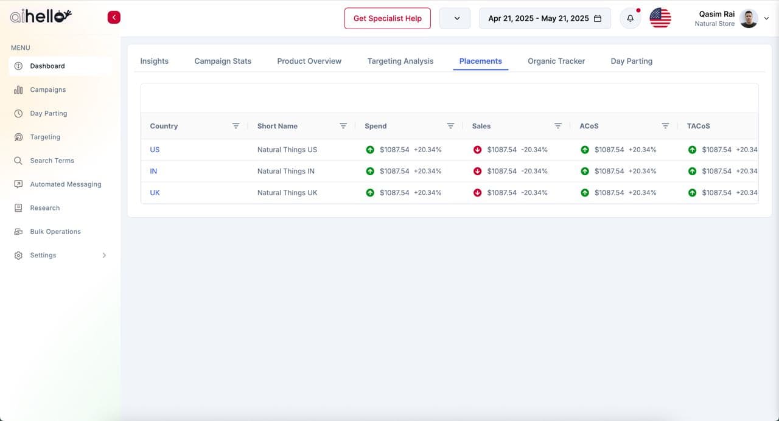Click the US flag marketplace icon
Image resolution: width=779 pixels, height=421 pixels.
pyautogui.click(x=660, y=18)
